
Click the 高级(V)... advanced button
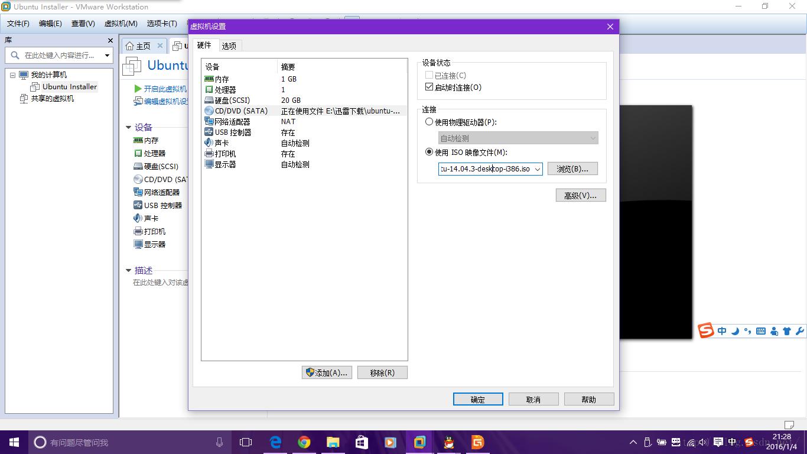[x=581, y=195]
